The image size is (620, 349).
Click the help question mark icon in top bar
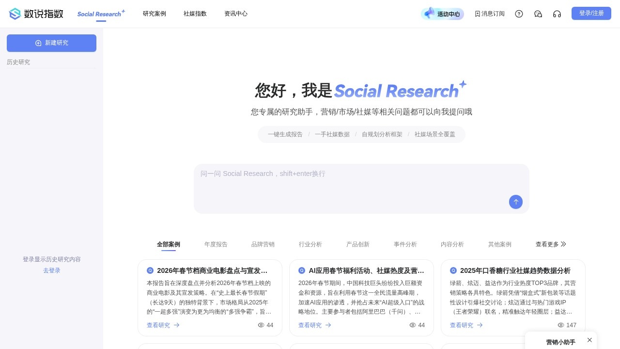(519, 14)
